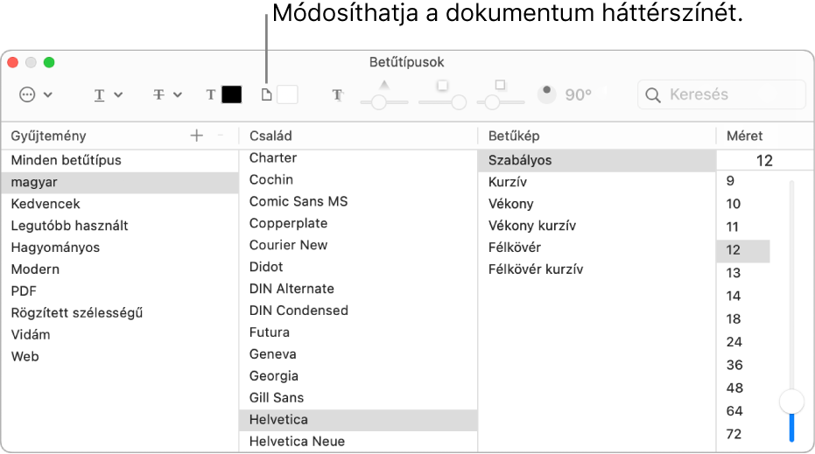Click the shadow angle dial
This screenshot has width=815, height=454.
click(x=547, y=94)
